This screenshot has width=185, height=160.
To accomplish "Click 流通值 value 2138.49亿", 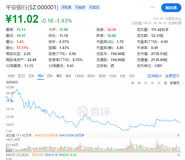I will click(x=159, y=60).
